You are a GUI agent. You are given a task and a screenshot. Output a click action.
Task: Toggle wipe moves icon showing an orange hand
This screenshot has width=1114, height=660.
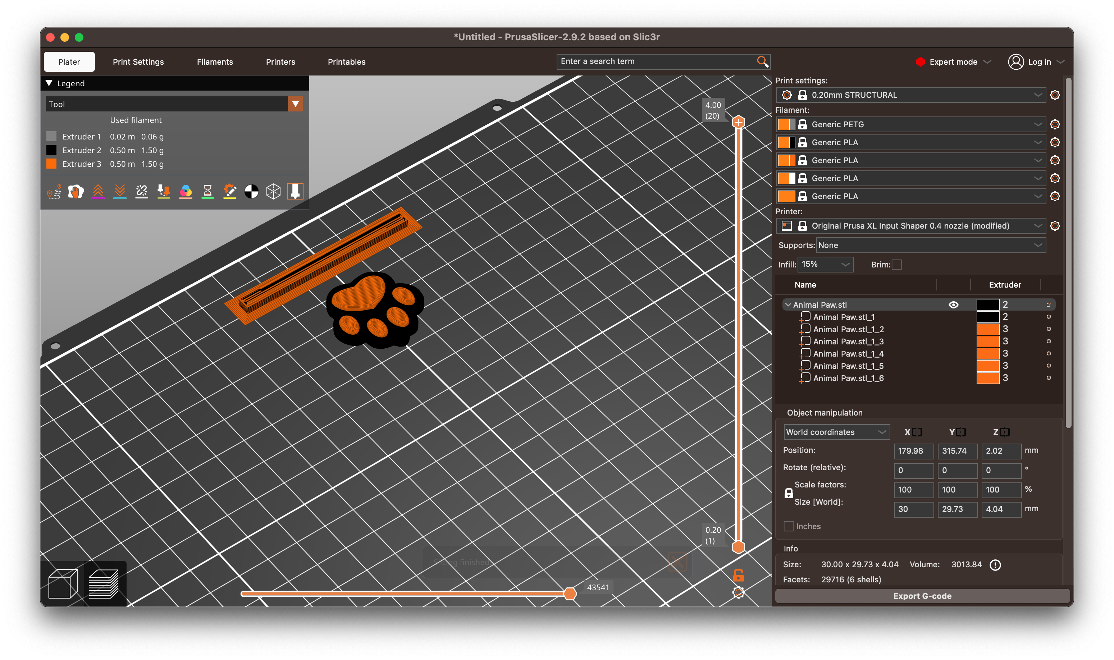click(x=76, y=192)
